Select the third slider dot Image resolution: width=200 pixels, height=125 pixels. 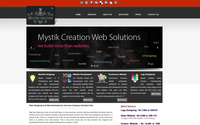pyautogui.click(x=97, y=66)
